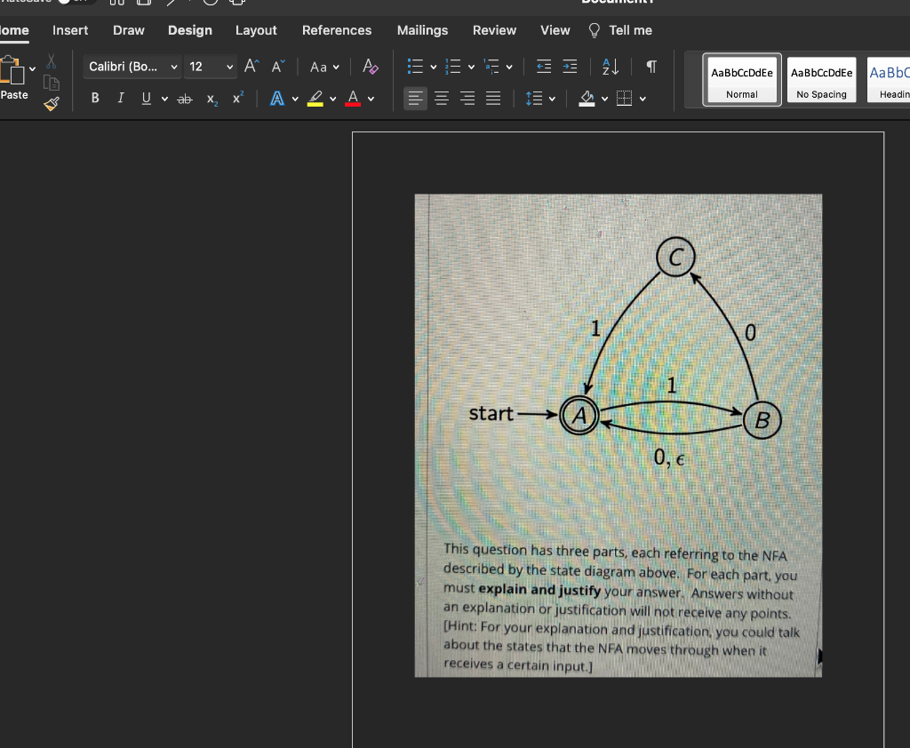
Task: Click the Clear Formatting icon
Action: coord(370,67)
